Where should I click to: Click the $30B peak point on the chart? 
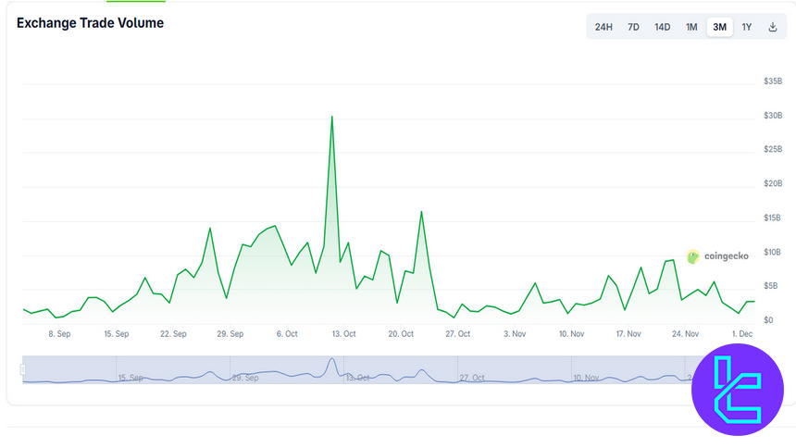[332, 117]
